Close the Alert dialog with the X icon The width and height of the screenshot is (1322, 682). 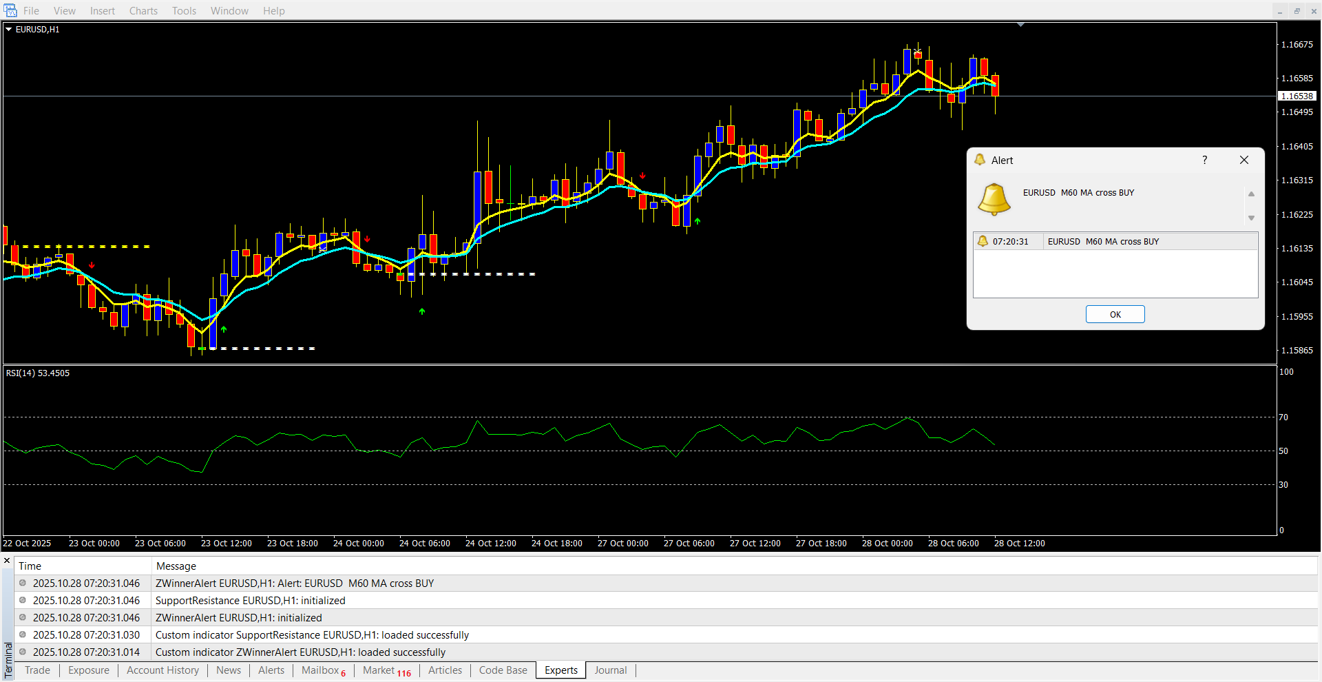point(1244,160)
